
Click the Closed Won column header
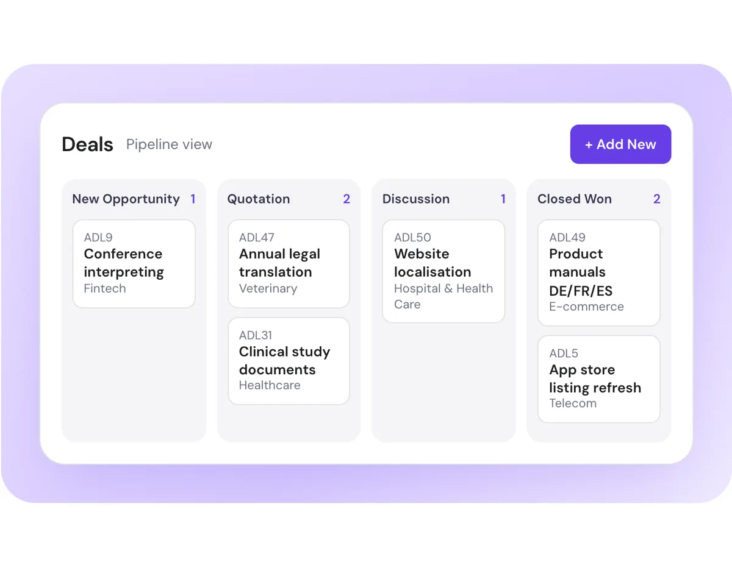click(575, 199)
